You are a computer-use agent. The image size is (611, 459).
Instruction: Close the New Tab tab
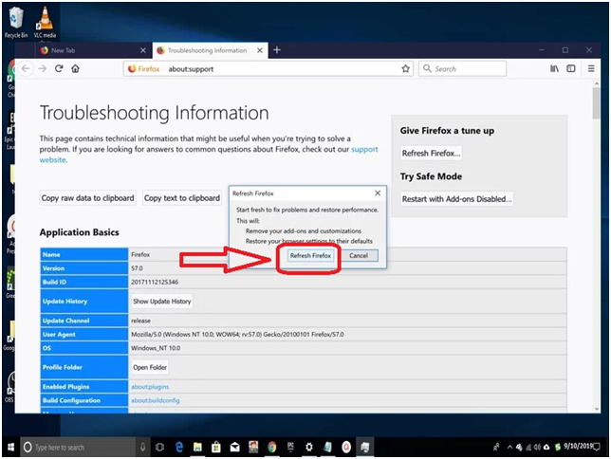click(143, 50)
